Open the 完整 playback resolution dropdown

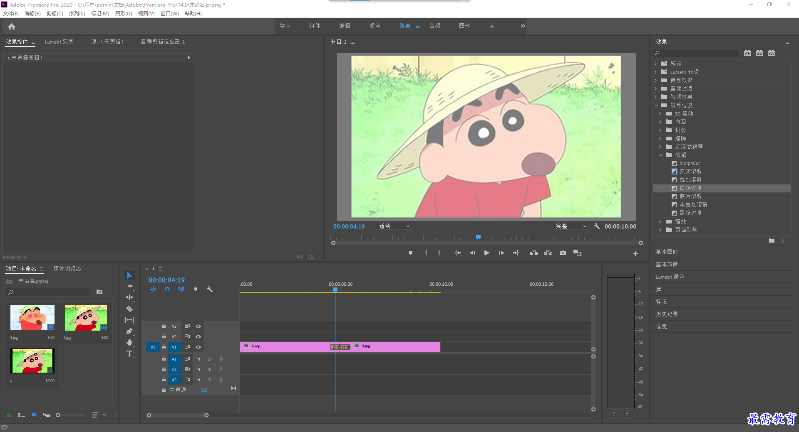pyautogui.click(x=571, y=226)
